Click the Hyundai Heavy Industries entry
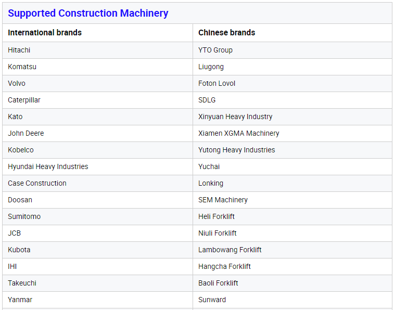This screenshot has height=310, width=394. [x=48, y=166]
